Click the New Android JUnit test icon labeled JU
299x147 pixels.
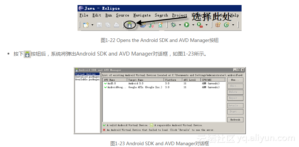tap(151, 25)
